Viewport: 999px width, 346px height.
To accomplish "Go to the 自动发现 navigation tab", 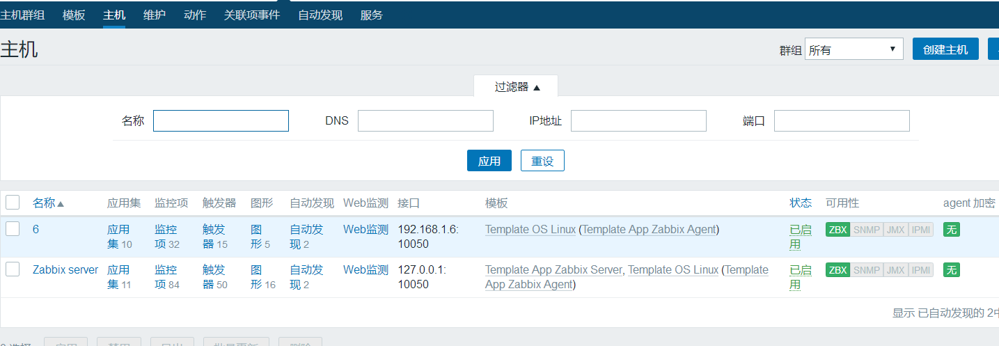I will (320, 15).
